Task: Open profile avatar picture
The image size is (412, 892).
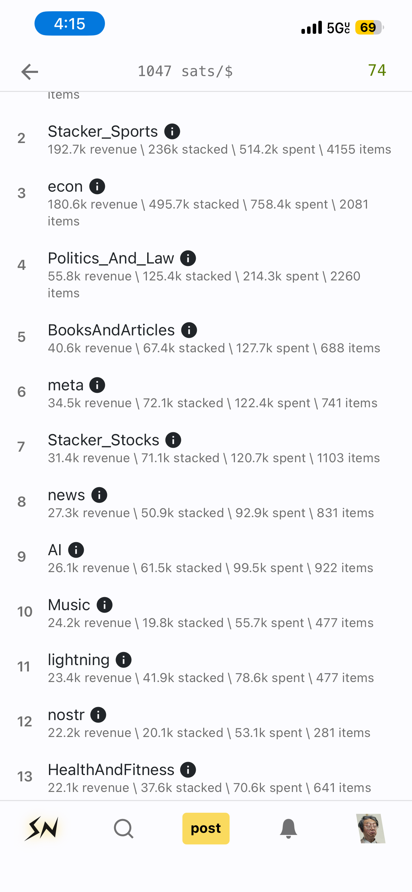Action: (371, 828)
